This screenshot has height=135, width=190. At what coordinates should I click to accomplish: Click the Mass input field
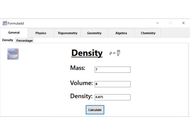click(113, 70)
